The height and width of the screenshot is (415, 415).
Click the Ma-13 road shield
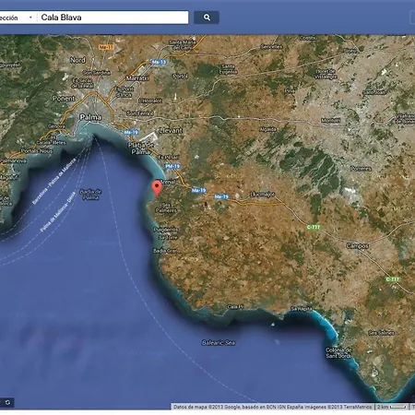[x=160, y=62]
